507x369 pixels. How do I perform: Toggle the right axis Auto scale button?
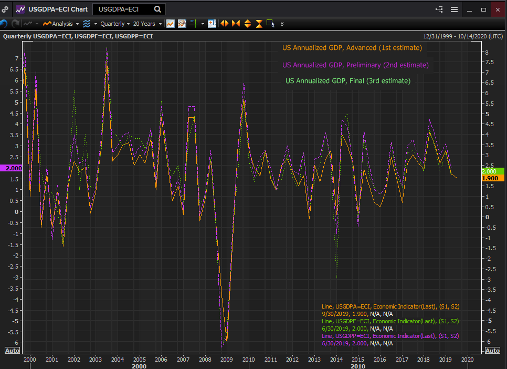click(493, 351)
